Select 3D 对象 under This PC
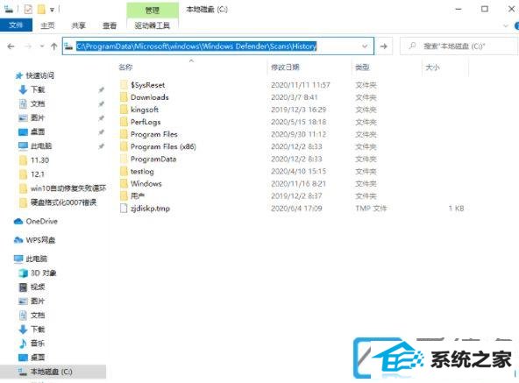This screenshot has height=383, width=519. click(38, 273)
